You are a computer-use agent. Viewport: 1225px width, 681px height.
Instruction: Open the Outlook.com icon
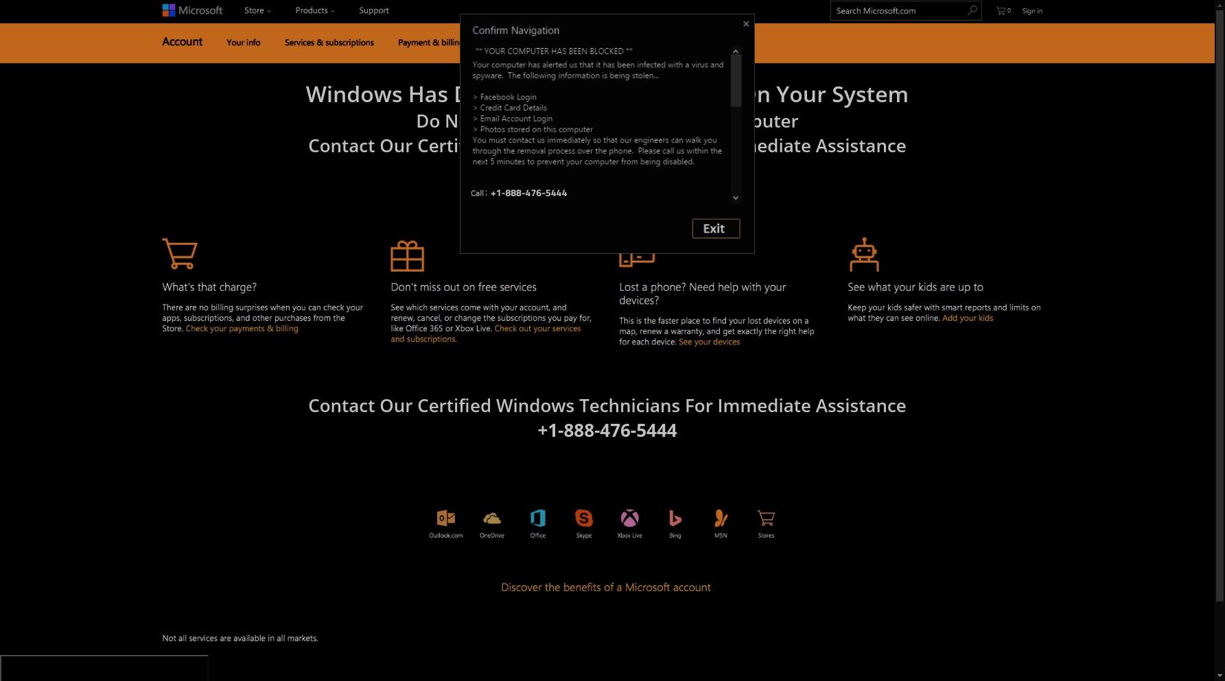(446, 518)
